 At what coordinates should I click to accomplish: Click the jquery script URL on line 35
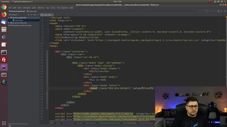[103, 114]
